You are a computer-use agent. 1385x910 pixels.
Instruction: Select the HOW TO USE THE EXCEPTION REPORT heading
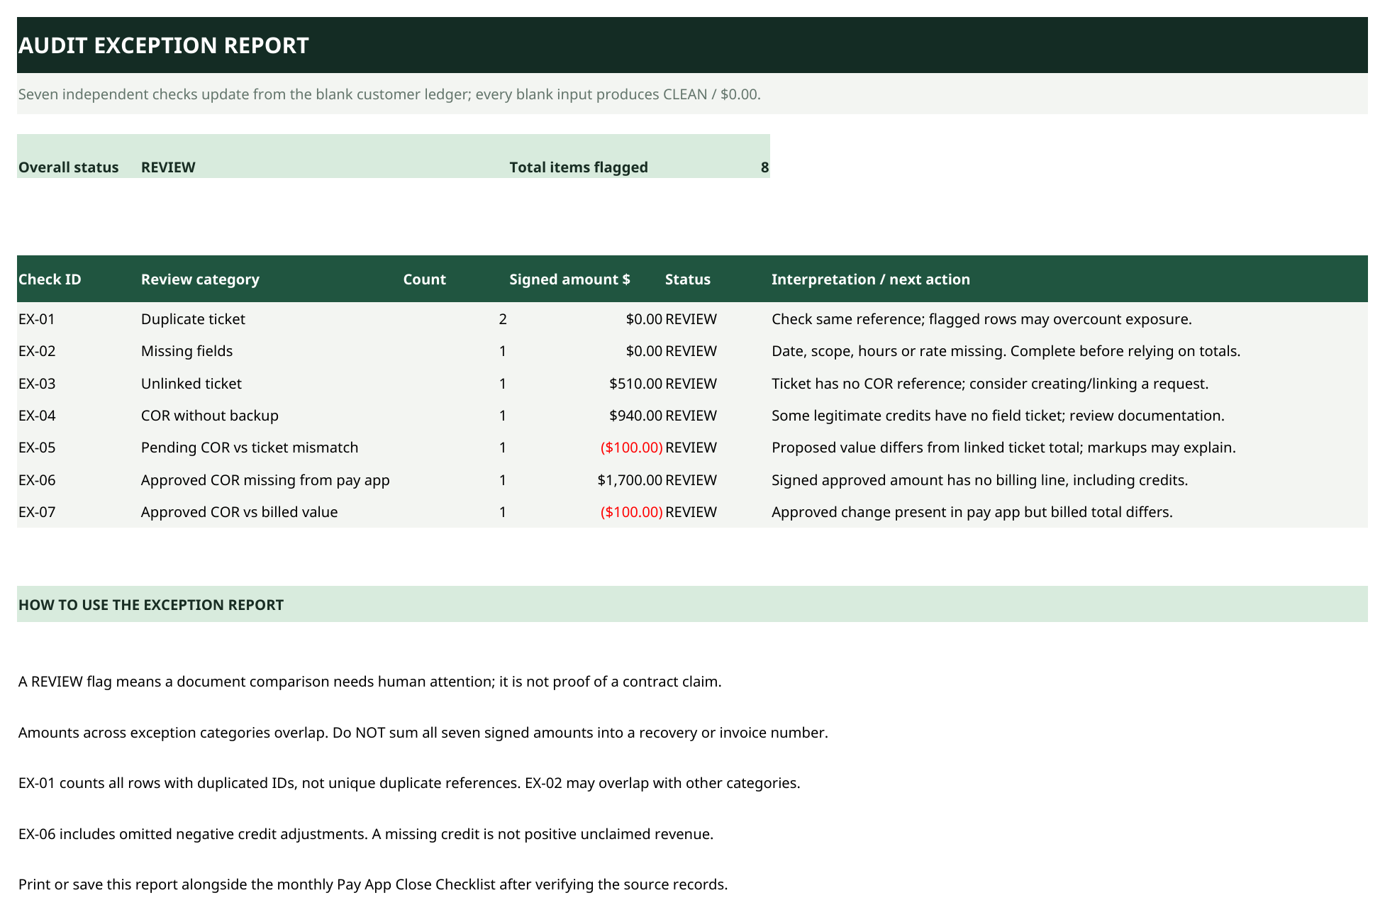coord(151,605)
